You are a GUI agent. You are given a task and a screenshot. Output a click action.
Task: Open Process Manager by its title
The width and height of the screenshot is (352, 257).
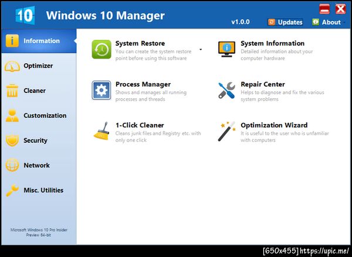(143, 84)
